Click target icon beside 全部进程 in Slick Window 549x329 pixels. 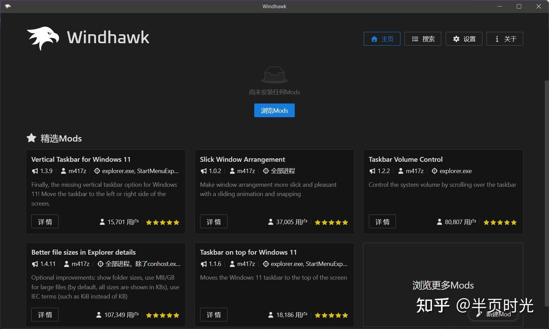266,171
